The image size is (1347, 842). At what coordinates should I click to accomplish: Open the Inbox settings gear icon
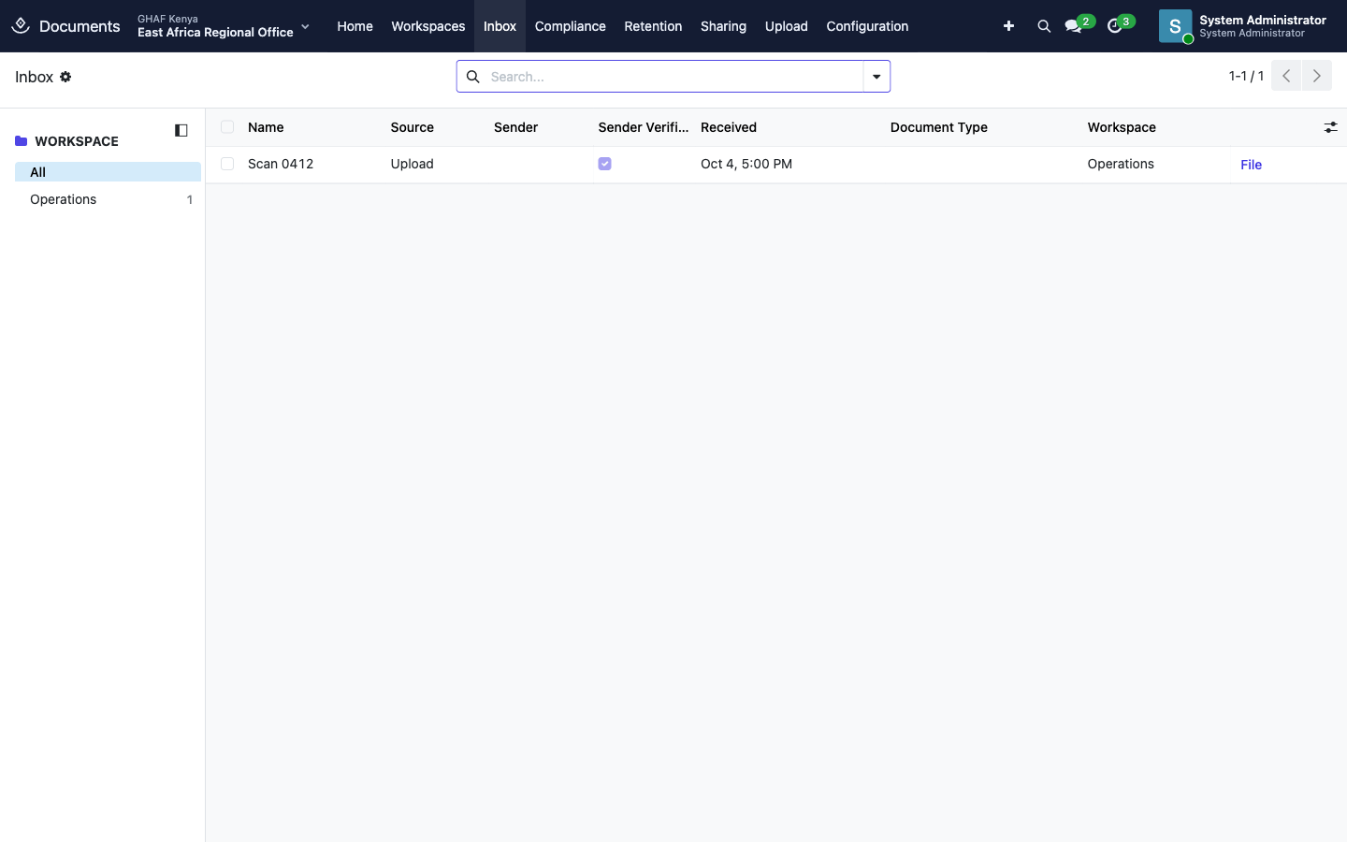[65, 77]
